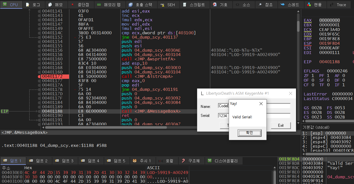354x184 pixels.
Task: Select the CF flag value
Action: (313, 85)
